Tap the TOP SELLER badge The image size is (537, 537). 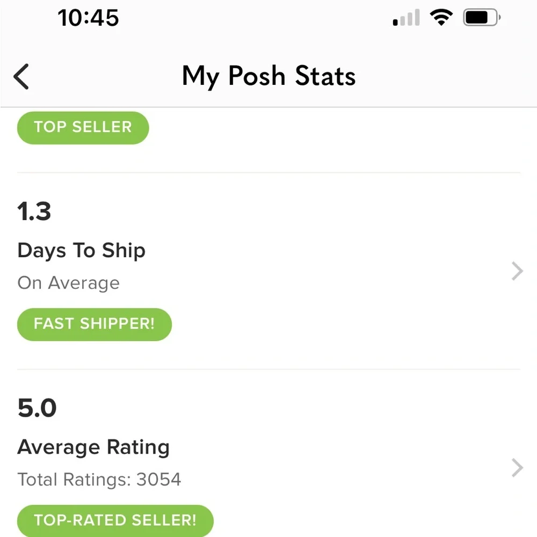pos(83,128)
